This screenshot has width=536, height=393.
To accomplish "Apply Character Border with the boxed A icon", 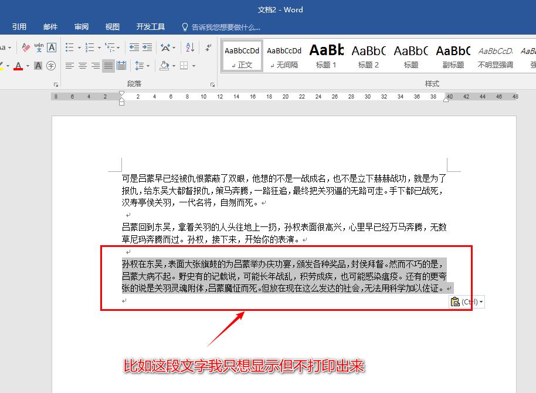I will coord(51,48).
